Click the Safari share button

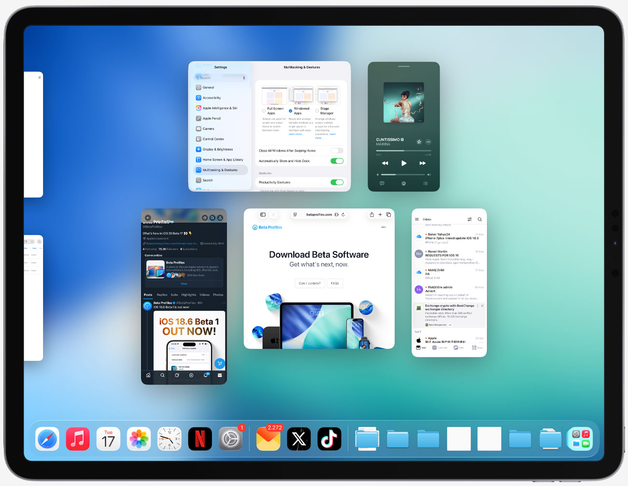coord(371,214)
